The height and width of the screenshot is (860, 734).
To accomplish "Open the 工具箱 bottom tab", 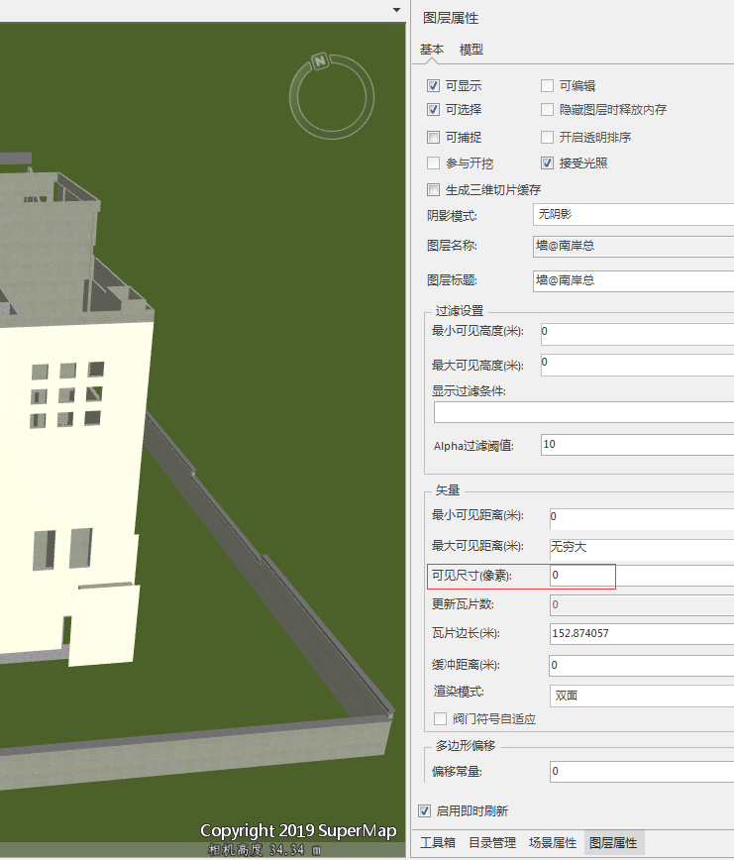I will click(x=438, y=842).
